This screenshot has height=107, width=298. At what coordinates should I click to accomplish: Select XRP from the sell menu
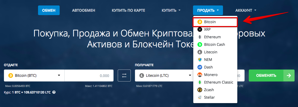(215, 29)
